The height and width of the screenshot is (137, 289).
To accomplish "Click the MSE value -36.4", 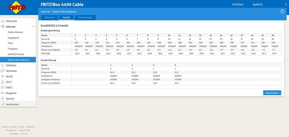I will point(108,53).
